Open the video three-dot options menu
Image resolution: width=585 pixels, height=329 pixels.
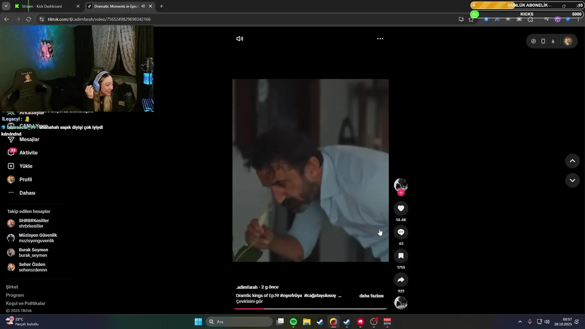pyautogui.click(x=380, y=39)
